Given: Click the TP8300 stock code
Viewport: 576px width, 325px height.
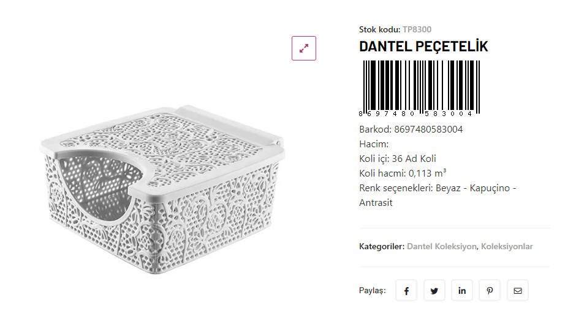Looking at the screenshot, I should (417, 29).
